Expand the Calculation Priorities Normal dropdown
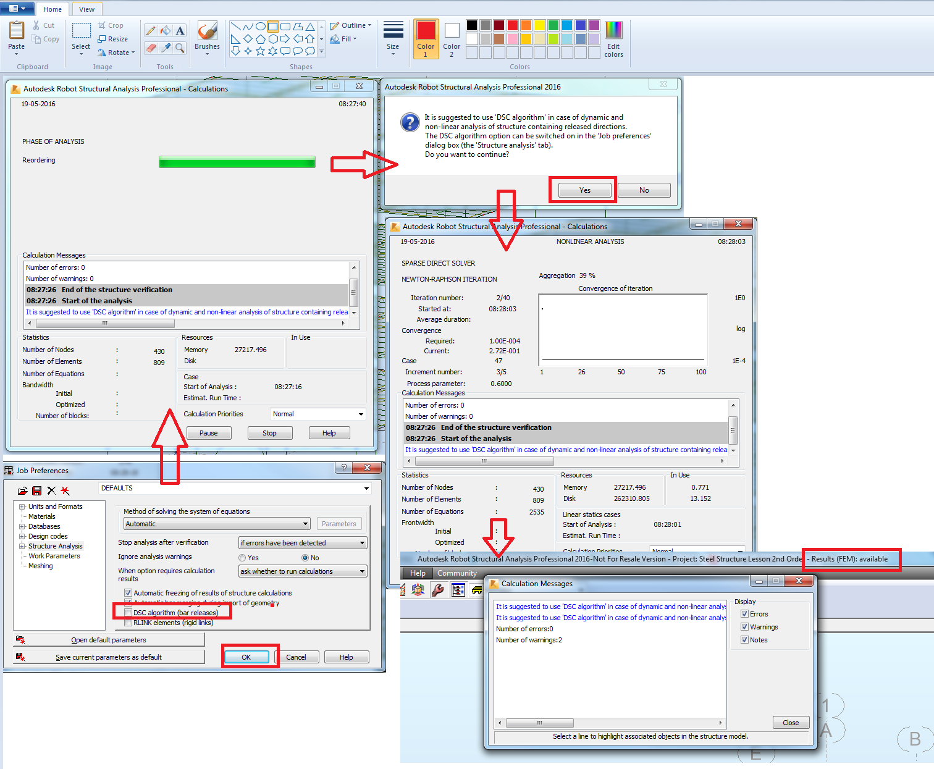The image size is (934, 769). pyautogui.click(x=361, y=413)
